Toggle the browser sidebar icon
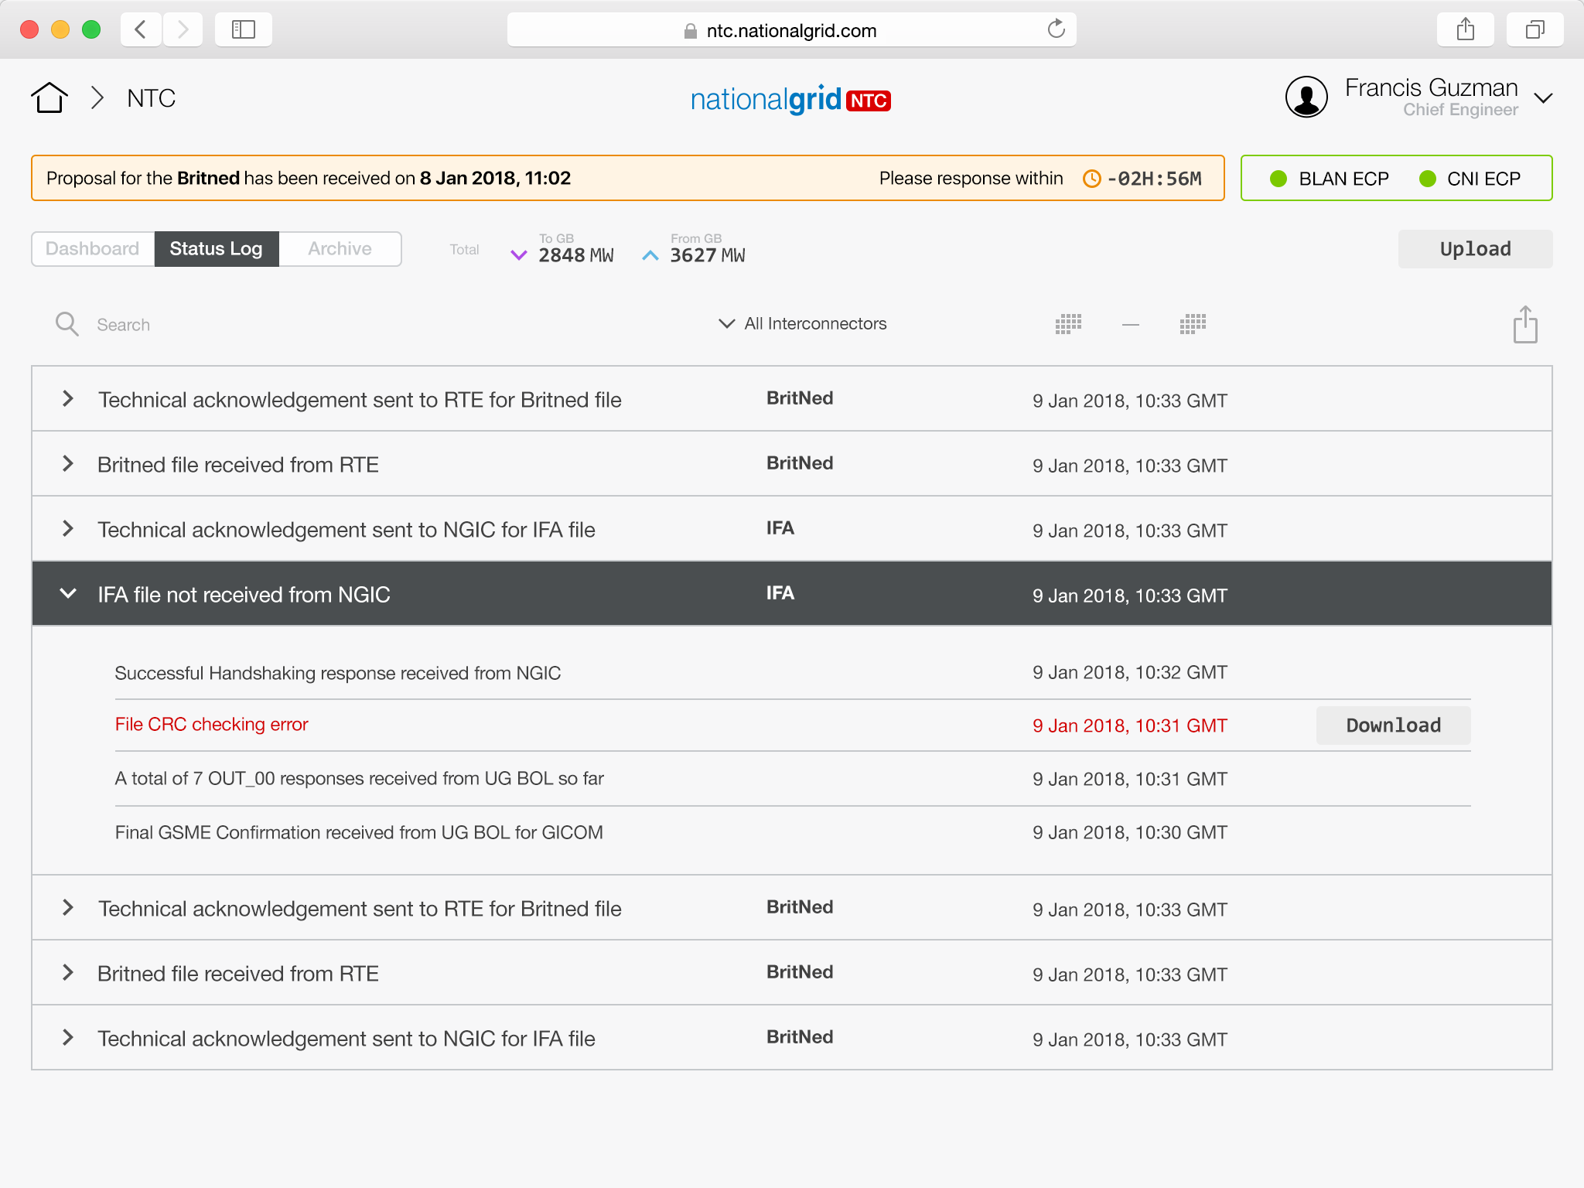Viewport: 1584px width, 1188px height. pyautogui.click(x=244, y=29)
